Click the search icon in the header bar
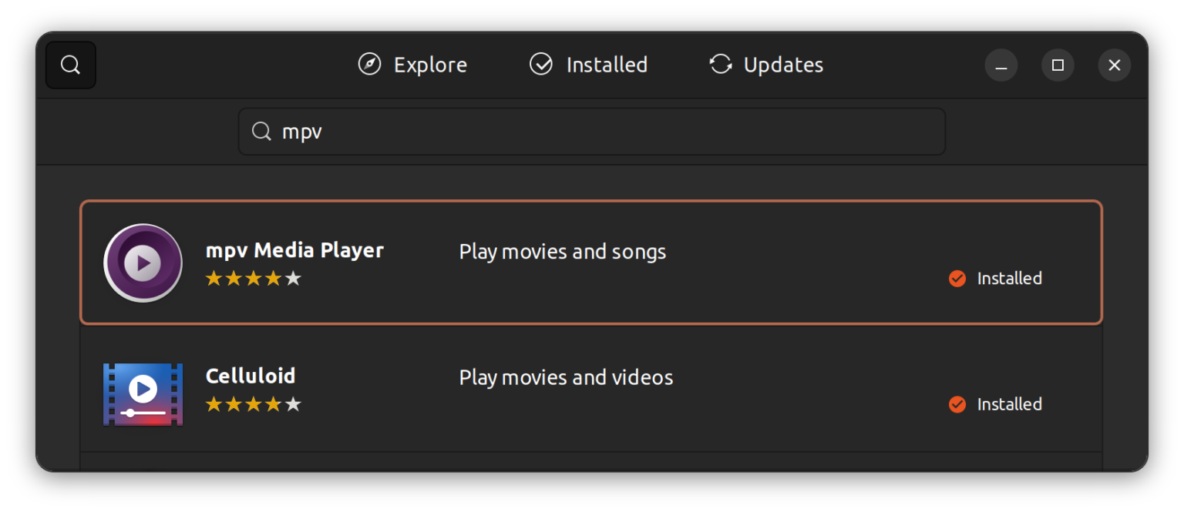The width and height of the screenshot is (1184, 512). click(70, 65)
